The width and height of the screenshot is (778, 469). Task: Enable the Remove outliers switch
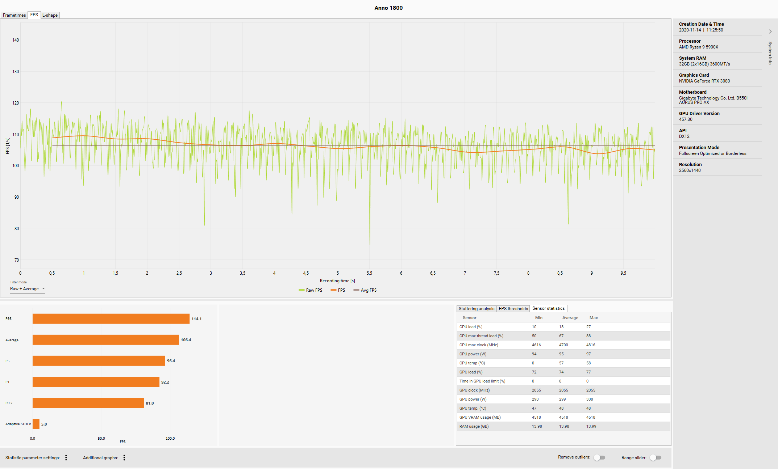[x=599, y=457]
